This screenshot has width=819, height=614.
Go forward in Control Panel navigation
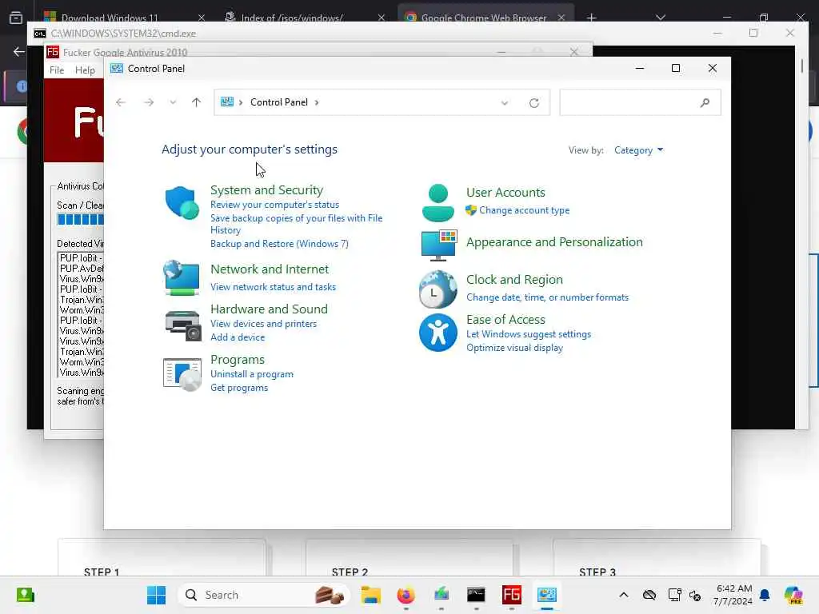pos(149,102)
